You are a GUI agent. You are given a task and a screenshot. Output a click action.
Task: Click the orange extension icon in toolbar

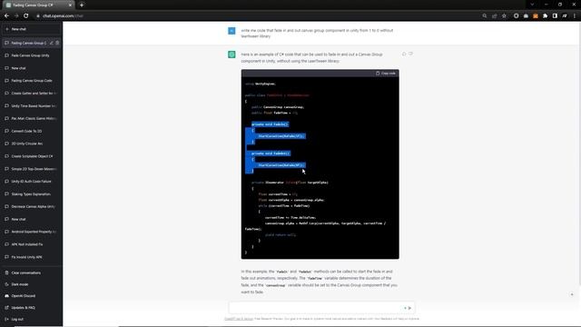click(x=536, y=16)
